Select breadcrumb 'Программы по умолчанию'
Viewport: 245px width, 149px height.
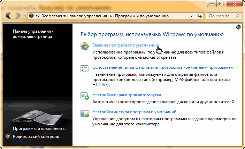142,16
